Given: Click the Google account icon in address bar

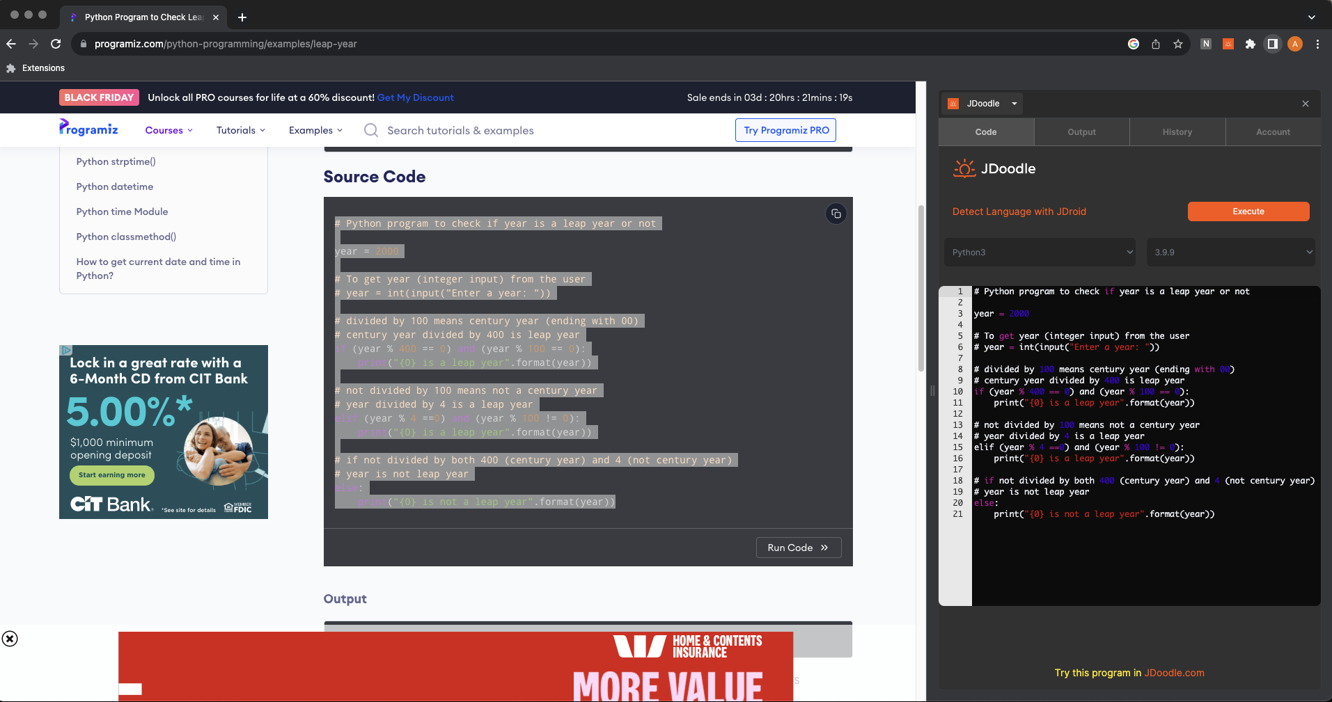Looking at the screenshot, I should [x=1134, y=44].
